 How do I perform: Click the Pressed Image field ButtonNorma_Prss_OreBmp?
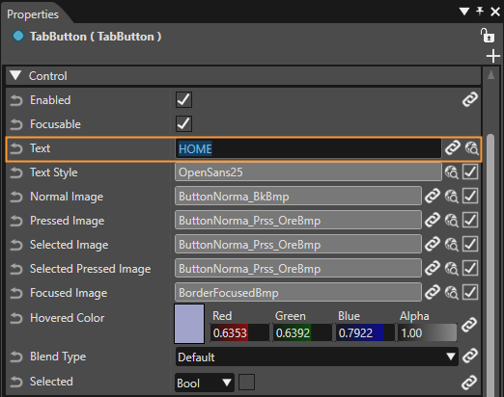tap(298, 220)
